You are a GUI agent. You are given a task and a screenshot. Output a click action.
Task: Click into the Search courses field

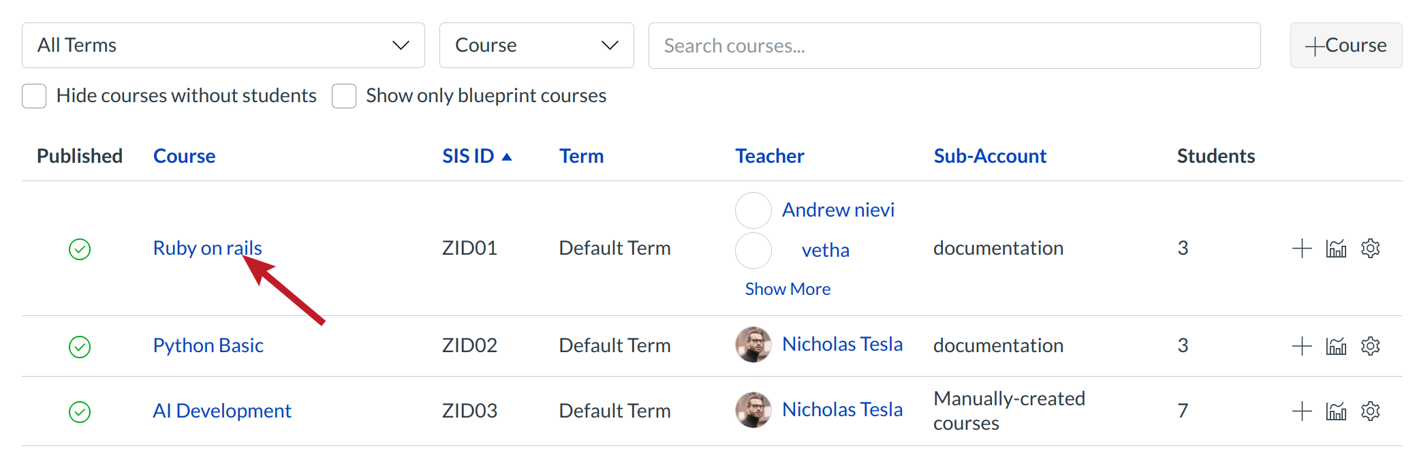coord(954,46)
